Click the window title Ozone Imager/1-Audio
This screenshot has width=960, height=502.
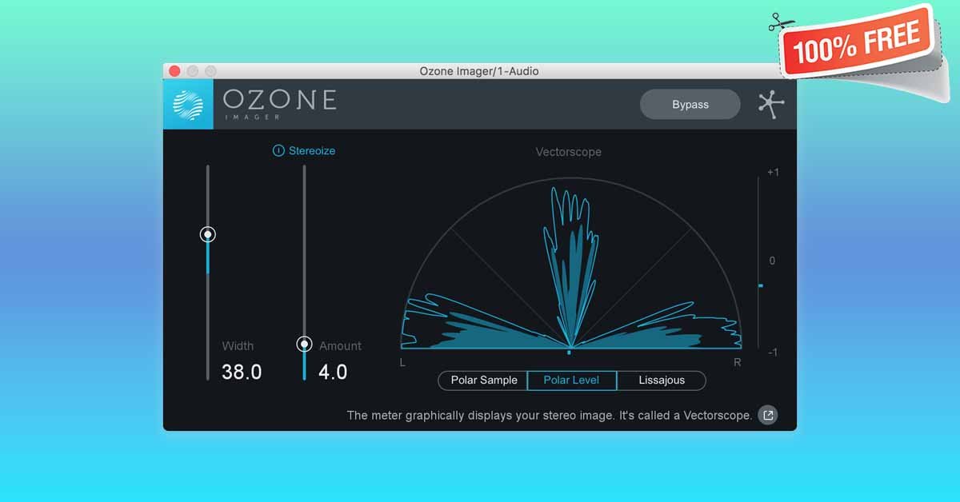coord(479,71)
